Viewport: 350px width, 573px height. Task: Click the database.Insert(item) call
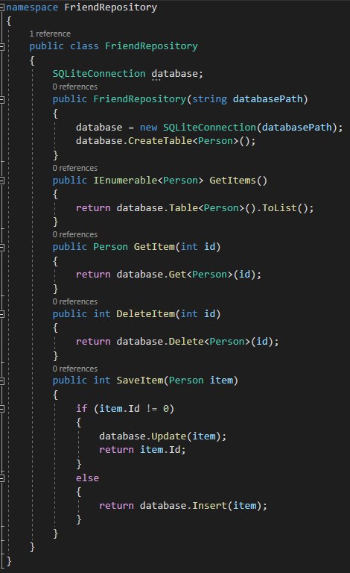pos(200,506)
